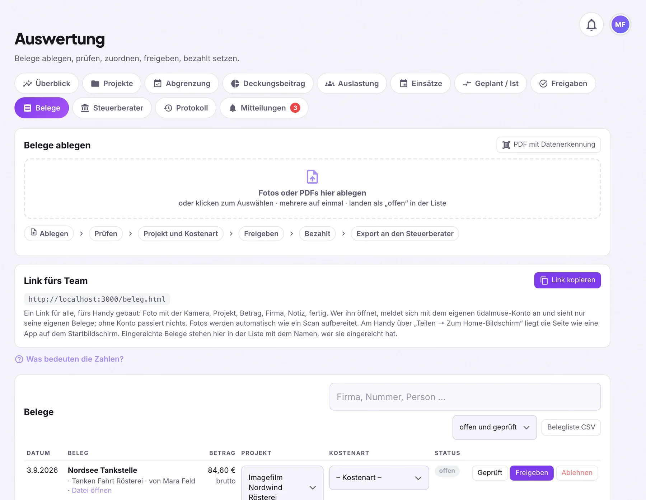
Task: Open the Kostenart dropdown
Action: [x=379, y=478]
